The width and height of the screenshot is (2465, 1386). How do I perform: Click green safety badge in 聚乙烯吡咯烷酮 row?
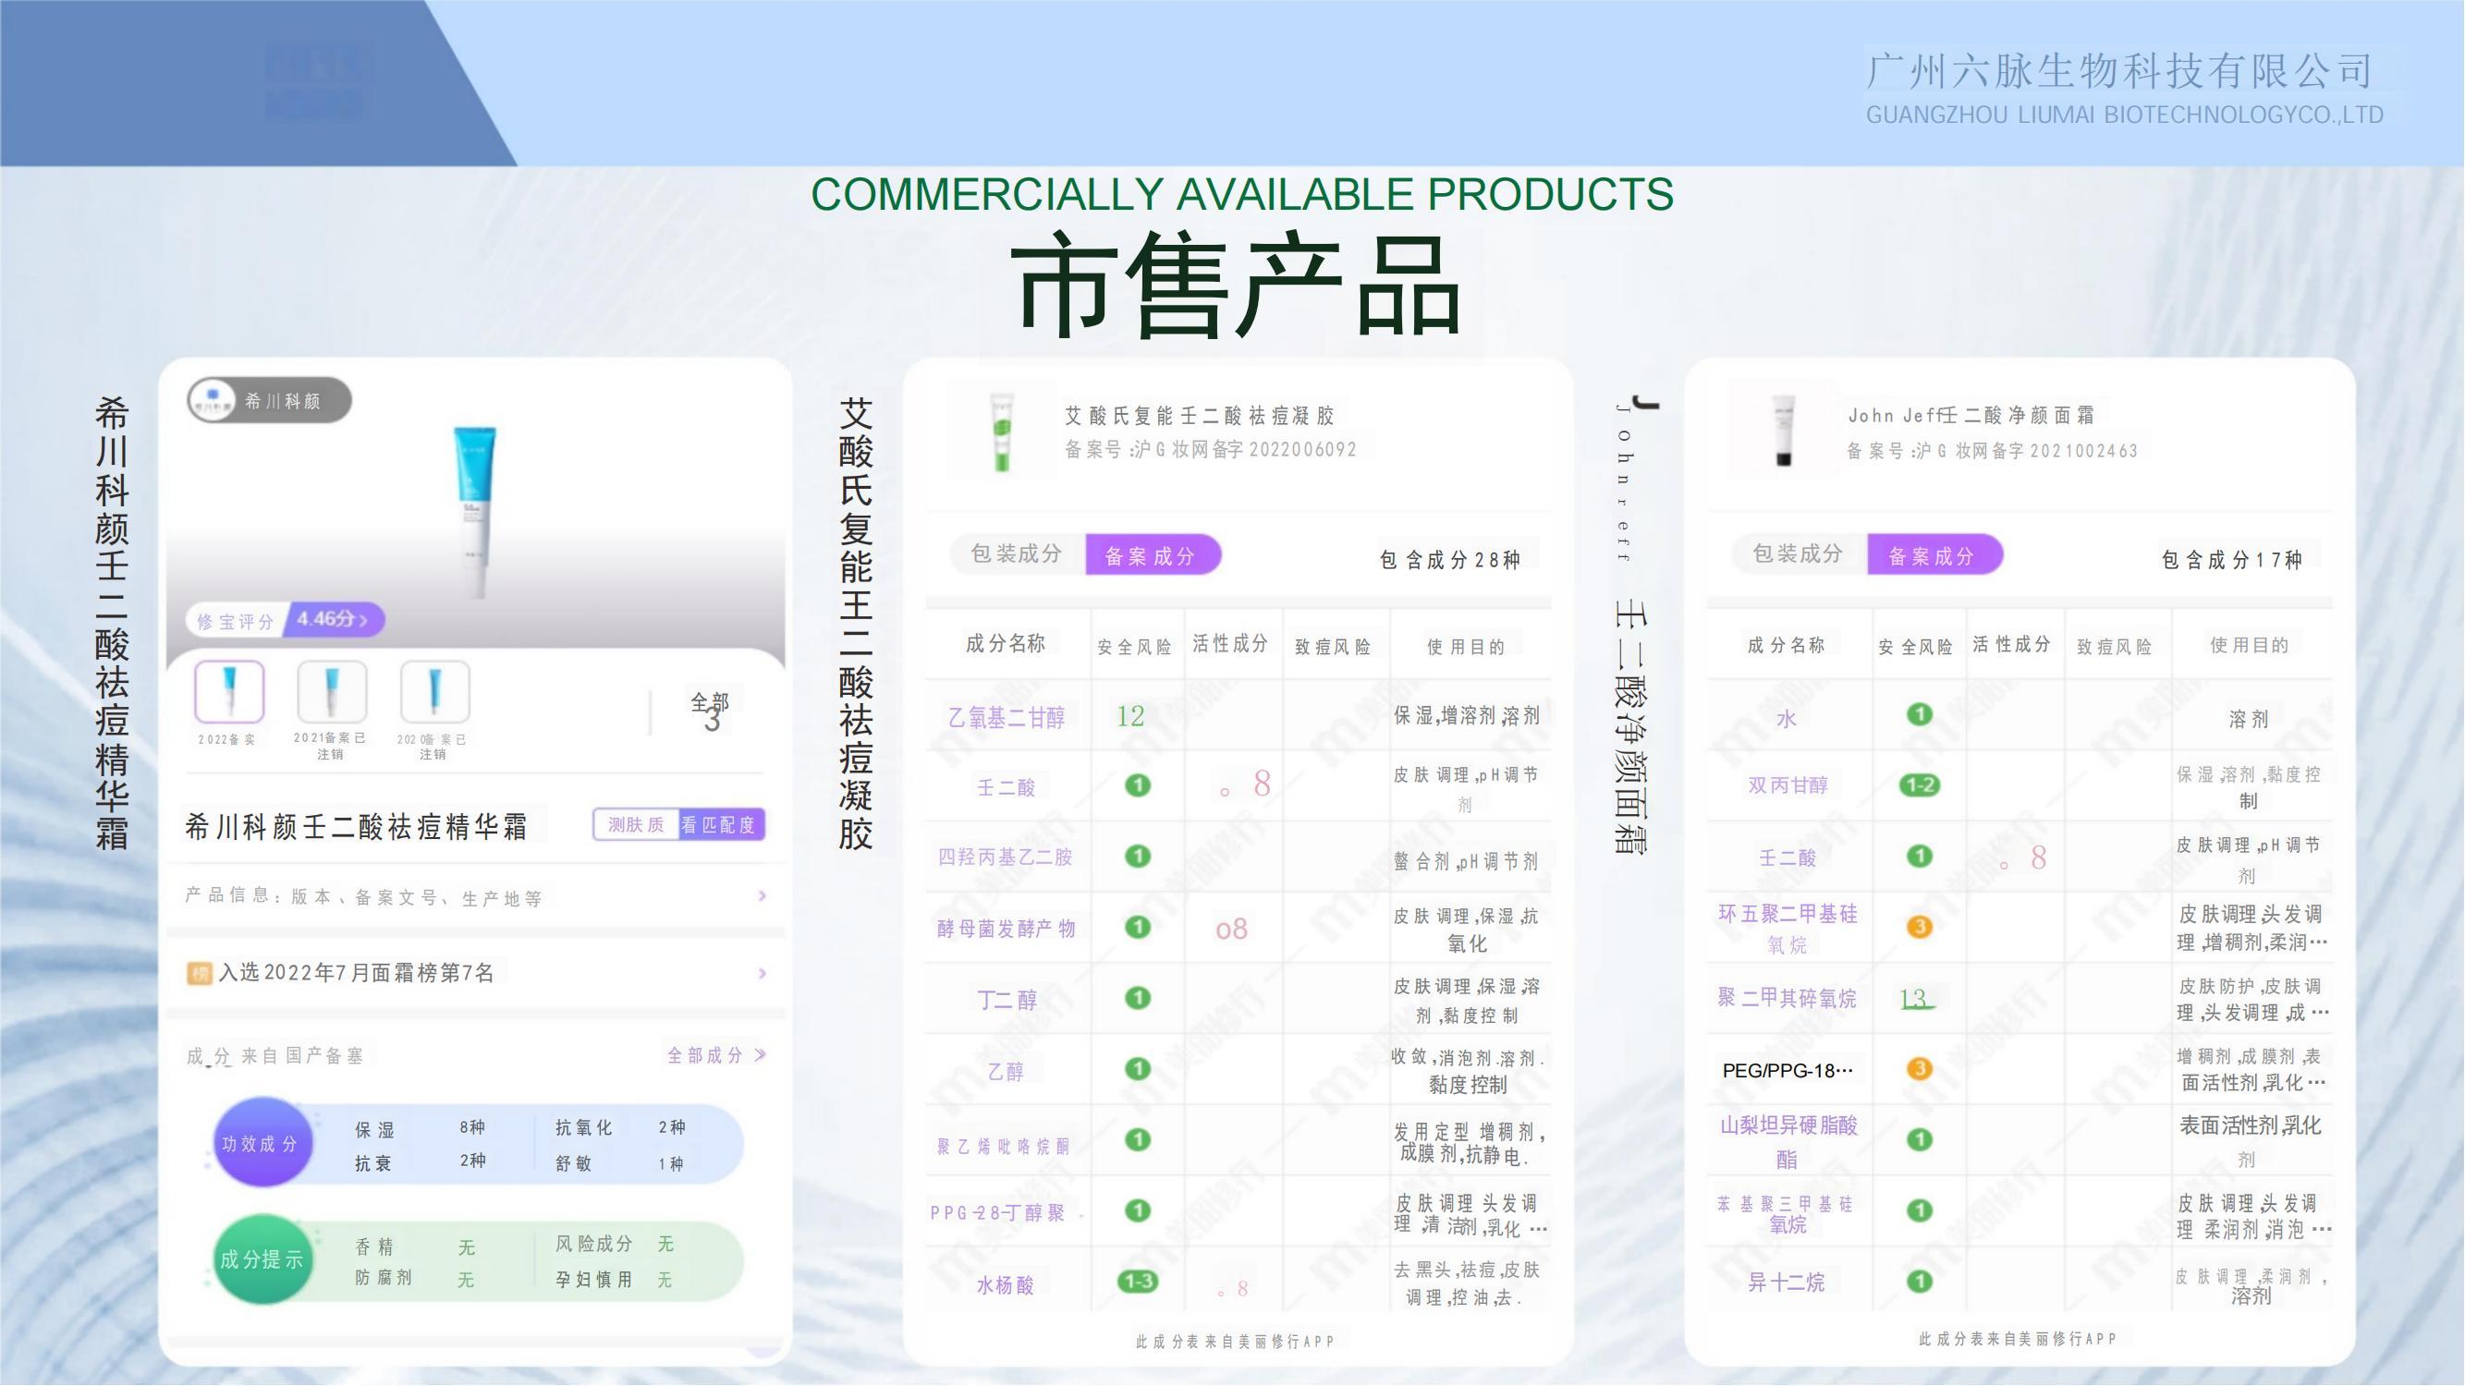pyautogui.click(x=1138, y=1139)
